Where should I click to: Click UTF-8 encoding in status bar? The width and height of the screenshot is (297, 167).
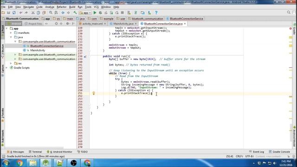(249, 156)
